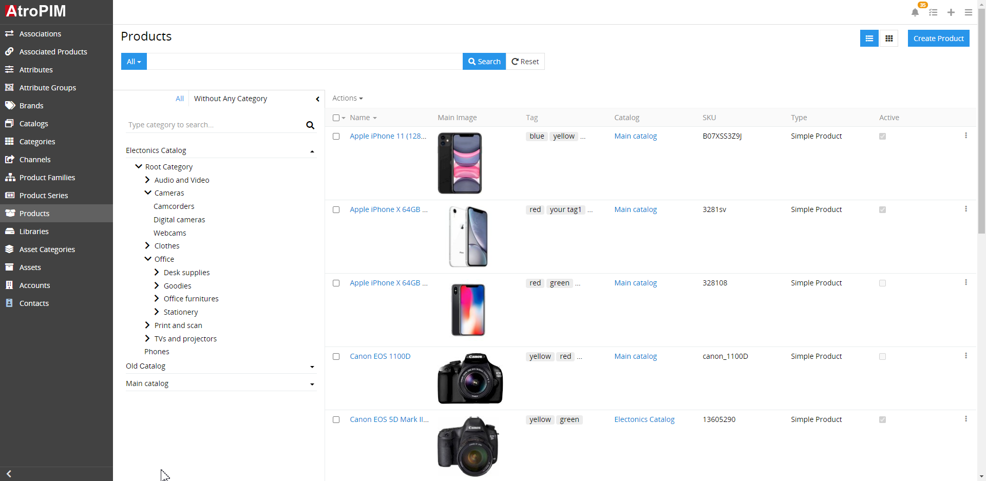Open the All filter dropdown
Viewport: 986px width, 481px height.
coord(134,62)
